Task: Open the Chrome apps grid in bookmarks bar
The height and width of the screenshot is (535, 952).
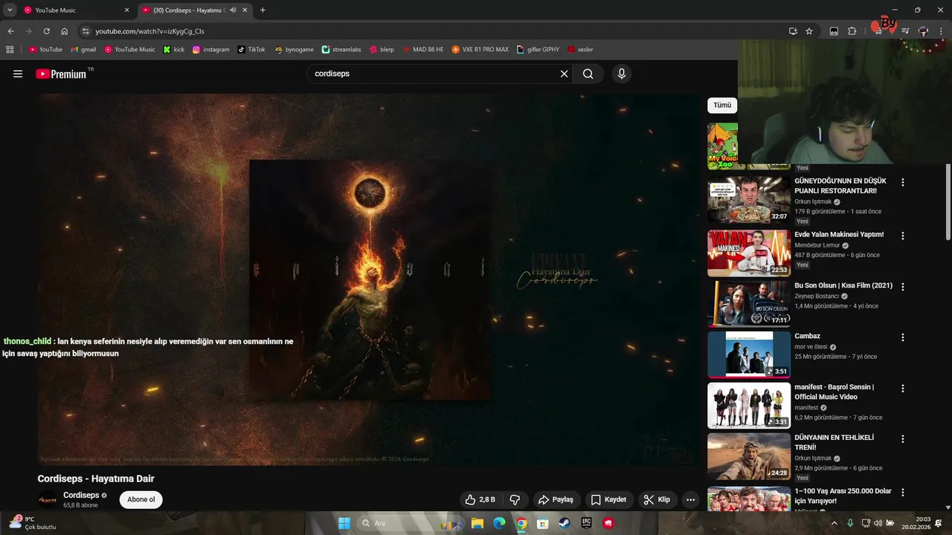Action: click(x=10, y=49)
